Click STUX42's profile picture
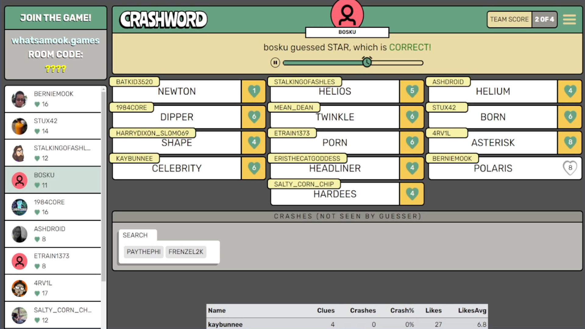The height and width of the screenshot is (329, 585). pyautogui.click(x=19, y=126)
